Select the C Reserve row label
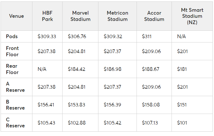Screen dimensions: 214x136 point(15,123)
